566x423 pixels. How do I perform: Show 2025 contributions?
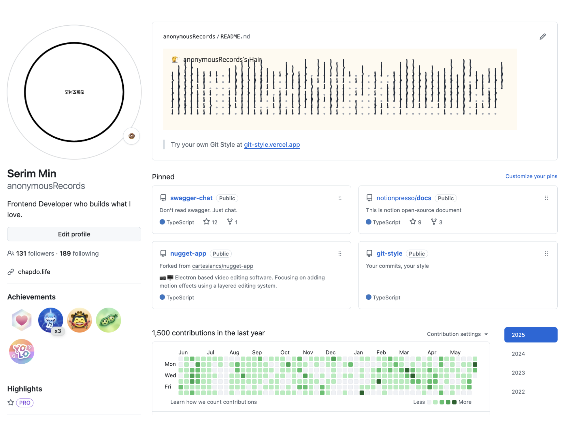(531, 335)
